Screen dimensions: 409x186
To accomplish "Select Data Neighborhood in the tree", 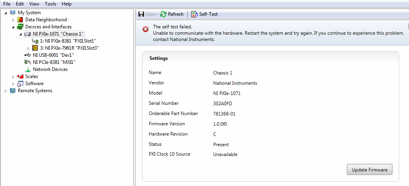I will (46, 20).
